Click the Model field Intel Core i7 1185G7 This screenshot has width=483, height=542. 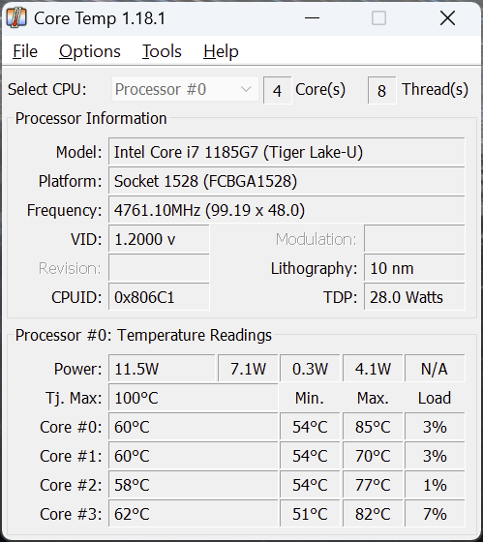point(287,152)
